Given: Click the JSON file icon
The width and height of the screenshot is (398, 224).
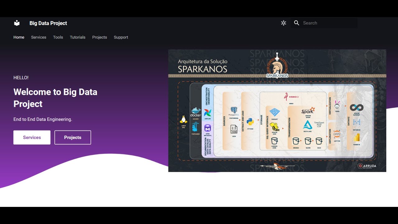Looking at the screenshot, I should [x=234, y=129].
